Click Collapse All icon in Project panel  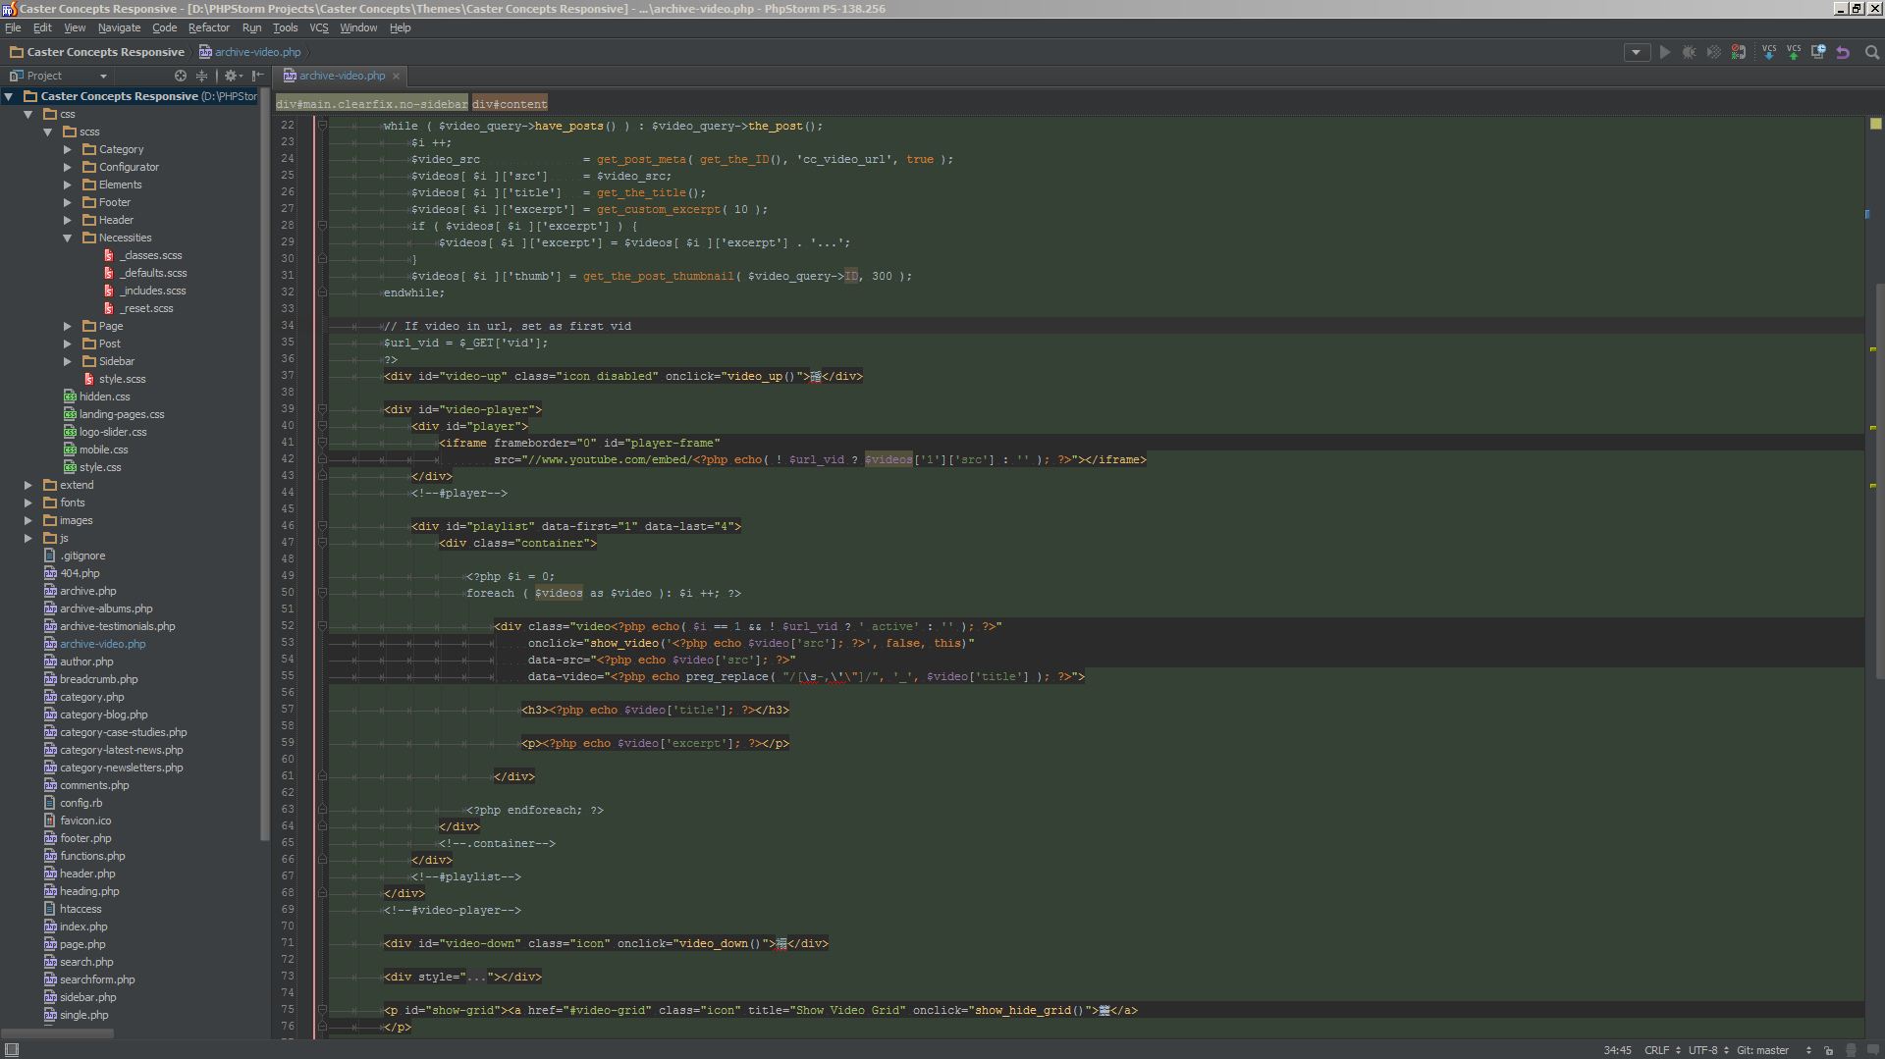[x=202, y=76]
